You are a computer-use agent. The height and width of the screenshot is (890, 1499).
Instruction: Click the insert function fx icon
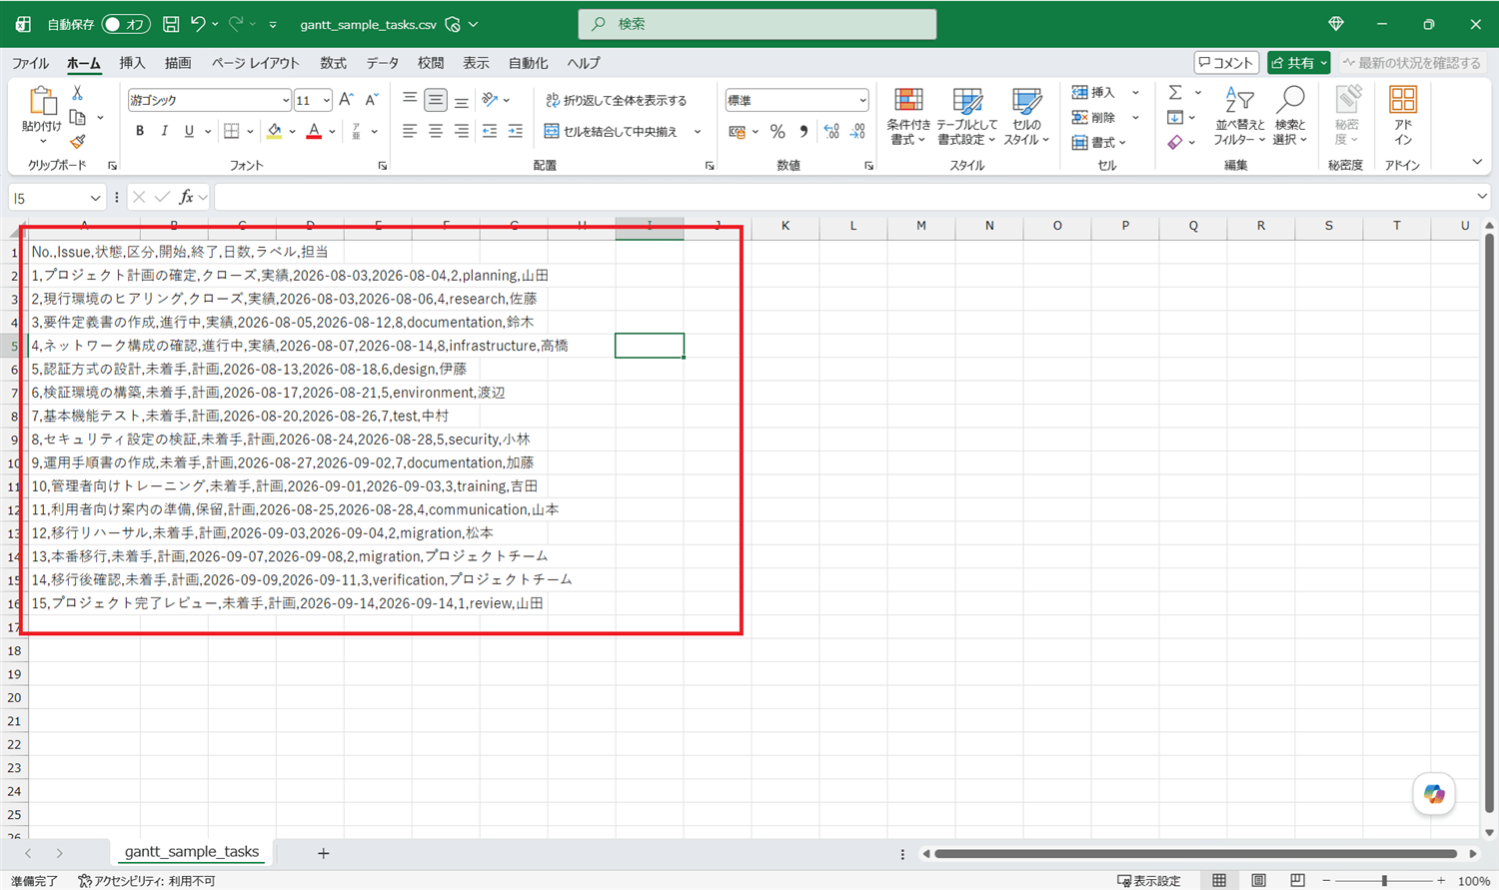(x=186, y=198)
